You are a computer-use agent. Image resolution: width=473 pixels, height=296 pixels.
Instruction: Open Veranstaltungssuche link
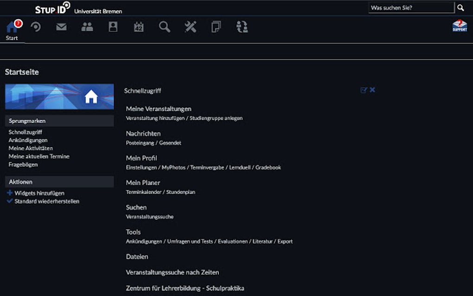click(x=150, y=217)
